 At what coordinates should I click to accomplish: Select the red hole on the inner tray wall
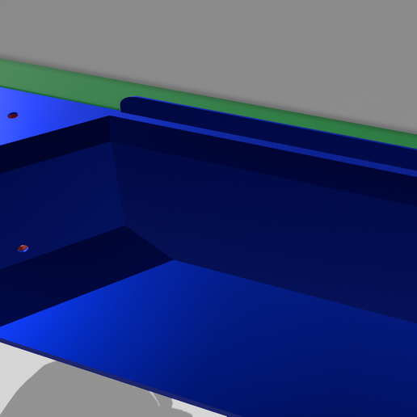point(23,248)
